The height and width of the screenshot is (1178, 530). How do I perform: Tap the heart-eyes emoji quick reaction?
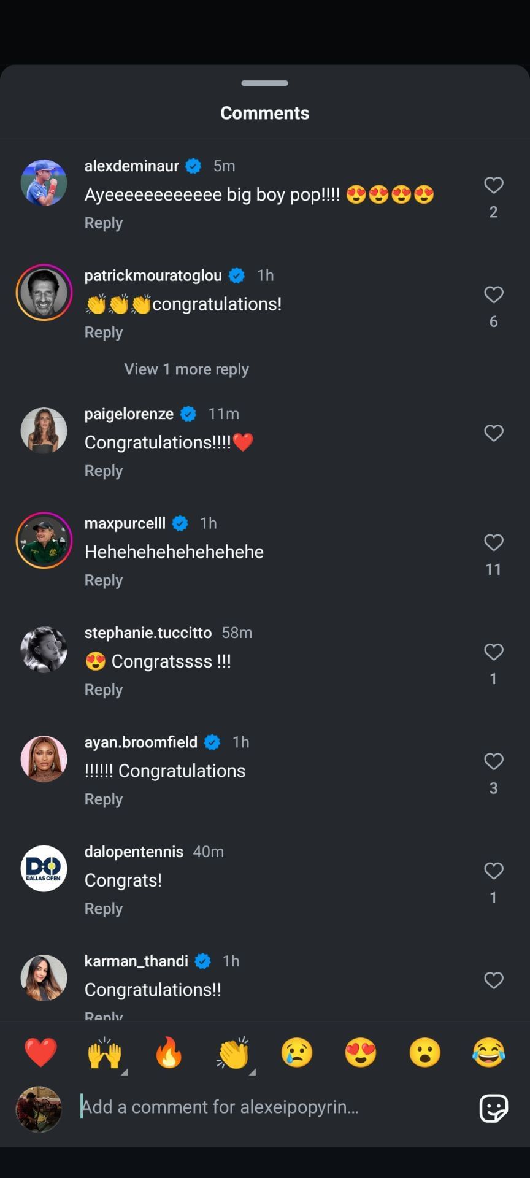361,1053
